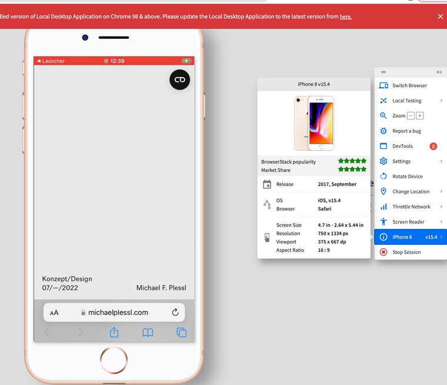Screen dimensions: 447x385
Task: Zoom in with the plus button
Action: tap(420, 116)
